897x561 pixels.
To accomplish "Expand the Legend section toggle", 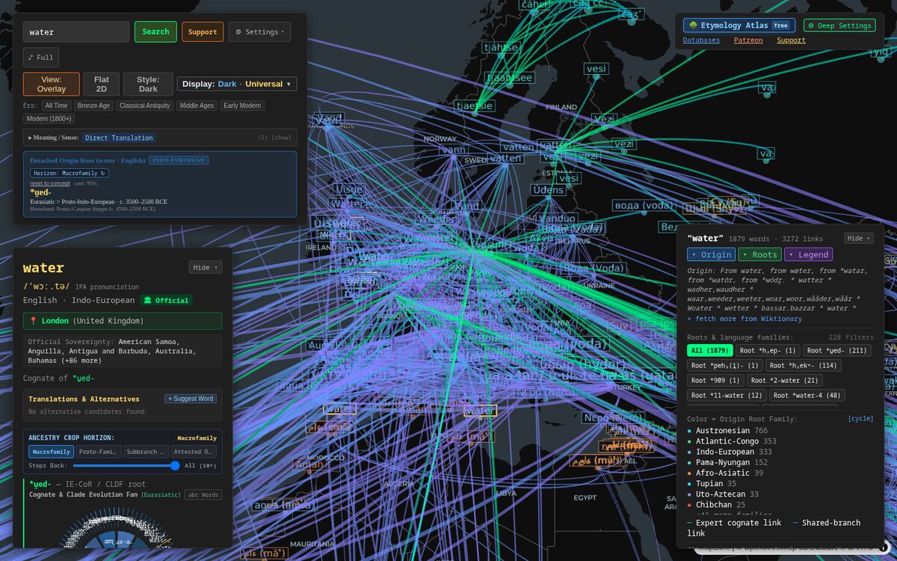I will tap(808, 255).
